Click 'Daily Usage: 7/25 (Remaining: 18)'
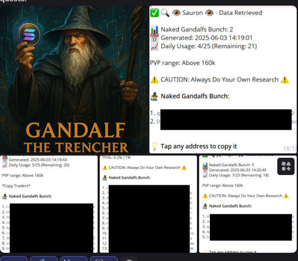 click(x=239, y=175)
